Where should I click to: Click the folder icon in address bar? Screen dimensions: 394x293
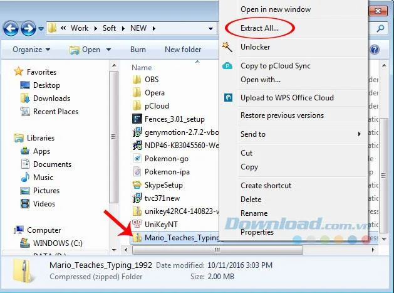pos(52,28)
